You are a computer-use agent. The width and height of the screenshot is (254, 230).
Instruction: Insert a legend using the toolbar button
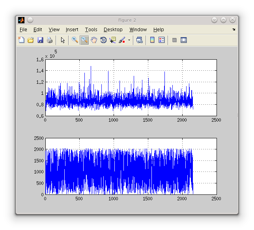click(162, 40)
